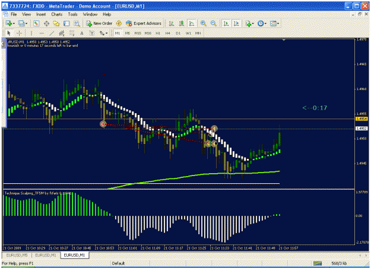Expand the Profiles dropdown arrow
Viewport: 371px width, 268px height.
[x=26, y=23]
